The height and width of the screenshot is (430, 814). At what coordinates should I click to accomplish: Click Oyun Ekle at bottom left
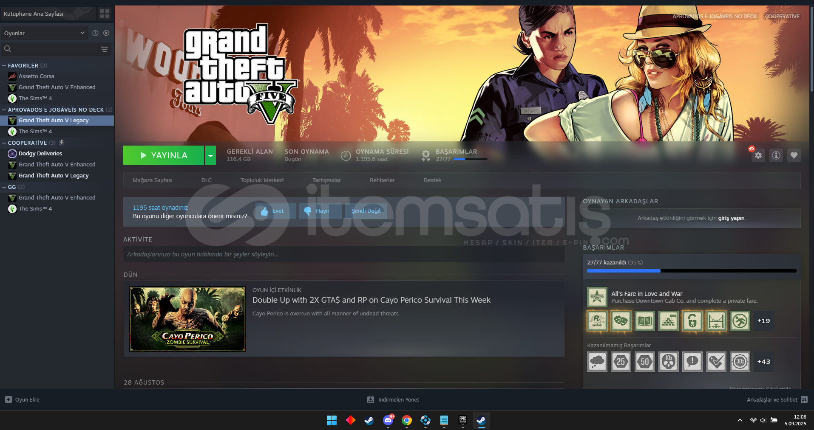tap(22, 400)
